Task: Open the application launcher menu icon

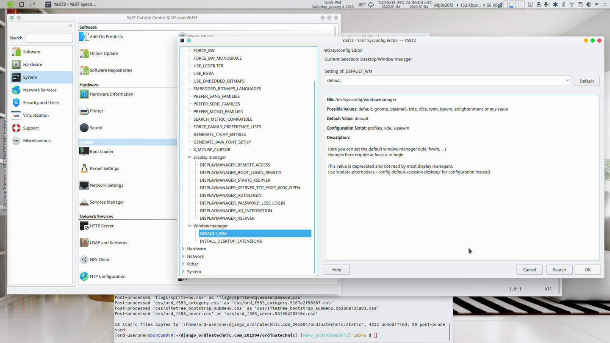Action: coord(11,4)
